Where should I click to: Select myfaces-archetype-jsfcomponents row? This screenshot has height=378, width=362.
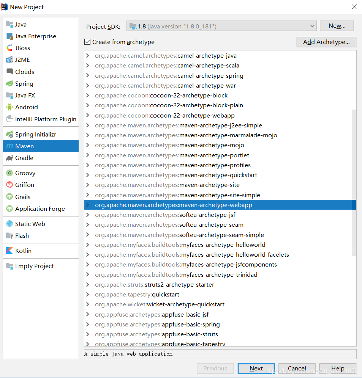pyautogui.click(x=220, y=265)
